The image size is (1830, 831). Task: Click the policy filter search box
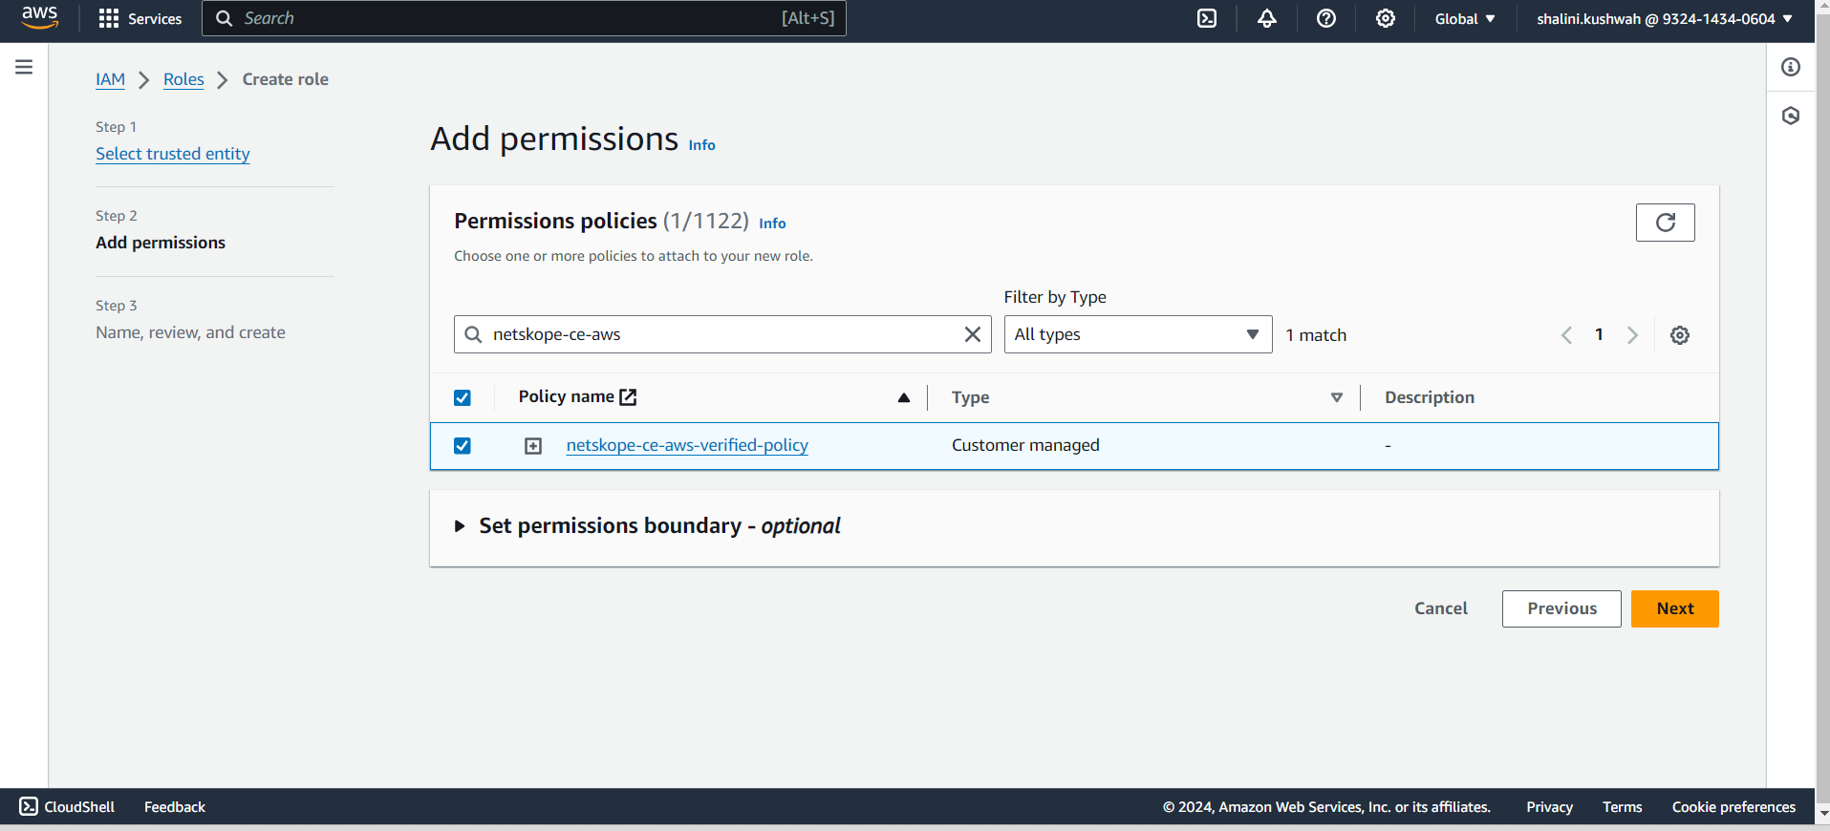pyautogui.click(x=721, y=334)
